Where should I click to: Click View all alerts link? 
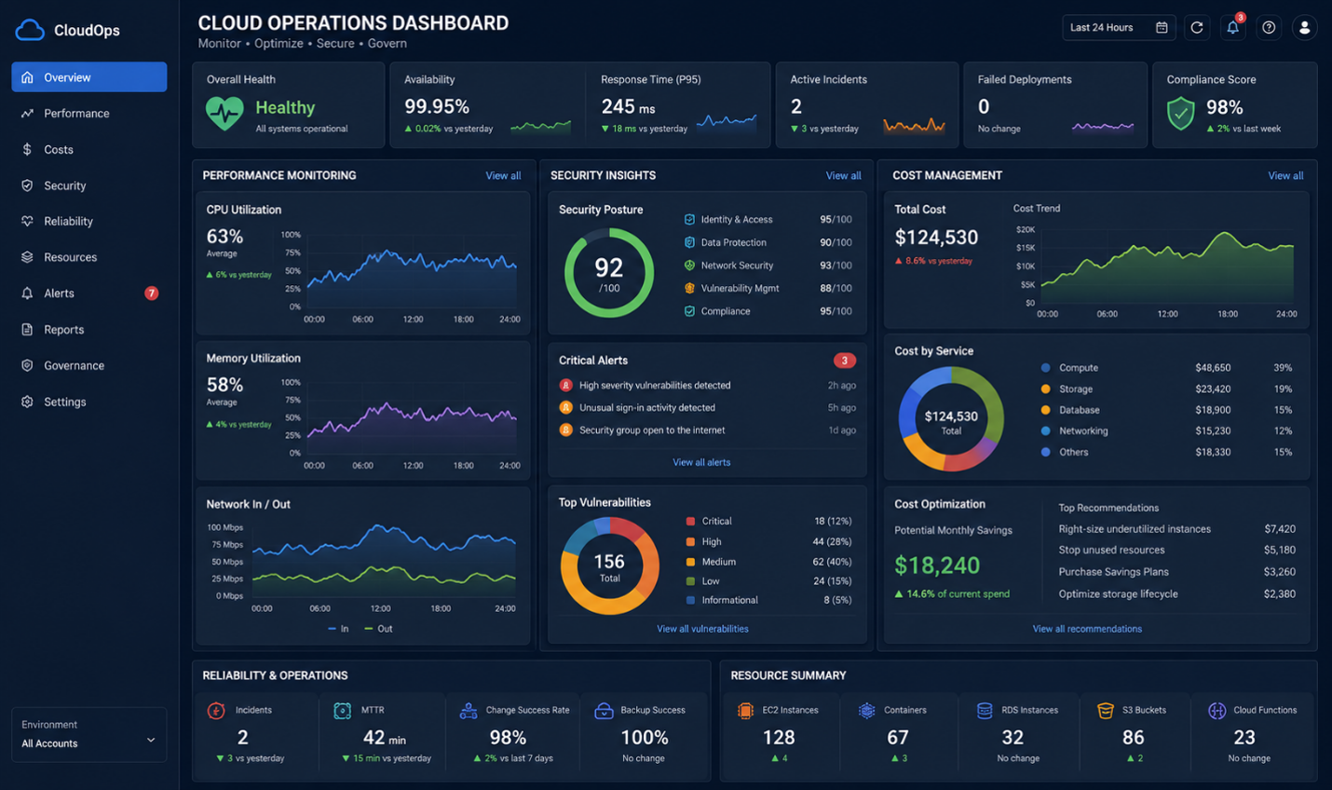click(701, 462)
